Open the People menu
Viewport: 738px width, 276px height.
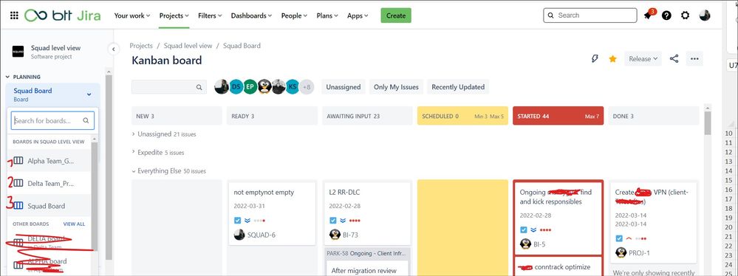click(x=294, y=15)
